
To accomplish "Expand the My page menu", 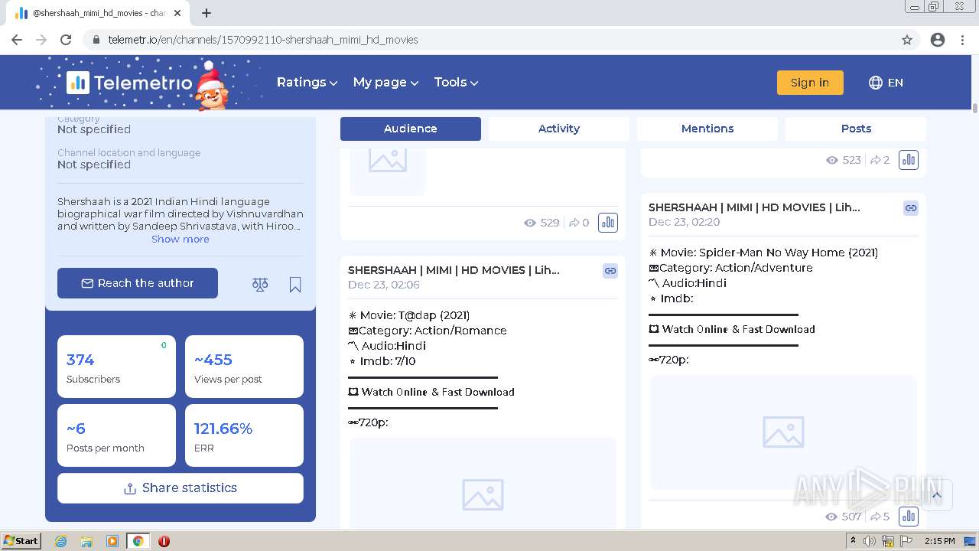I will coord(385,83).
